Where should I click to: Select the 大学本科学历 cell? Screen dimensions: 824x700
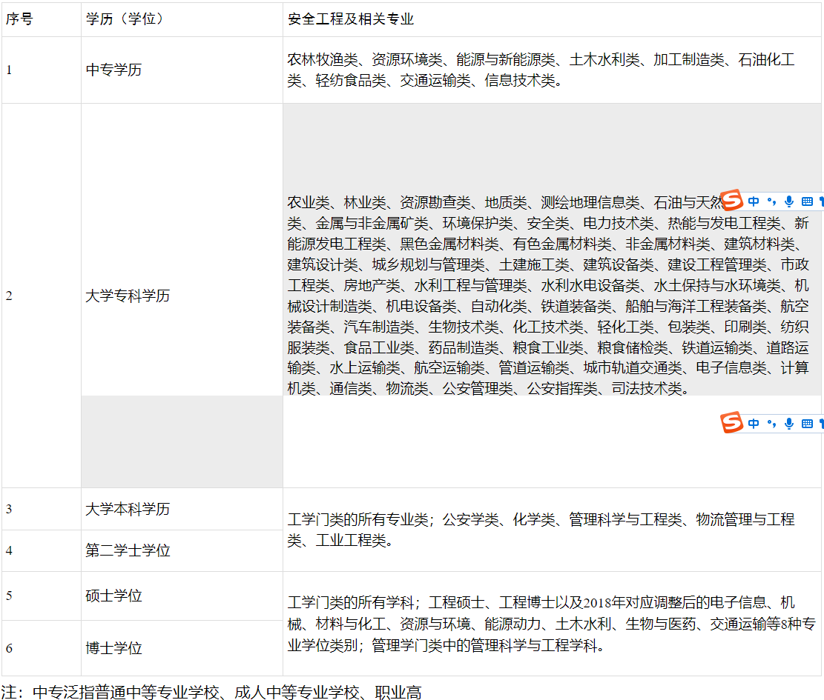128,509
